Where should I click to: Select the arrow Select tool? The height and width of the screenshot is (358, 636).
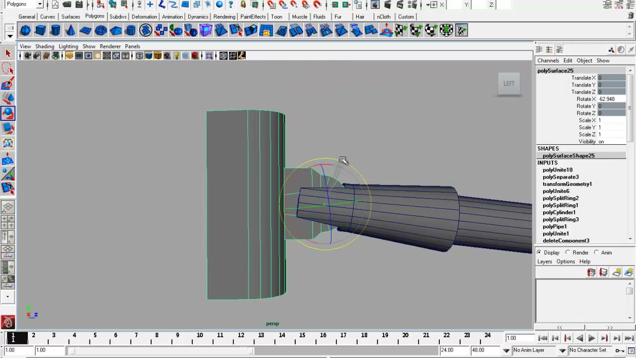[7, 53]
